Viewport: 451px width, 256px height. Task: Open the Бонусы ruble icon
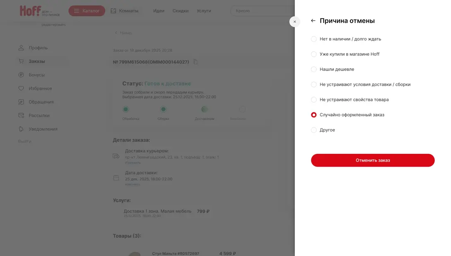coord(21,75)
